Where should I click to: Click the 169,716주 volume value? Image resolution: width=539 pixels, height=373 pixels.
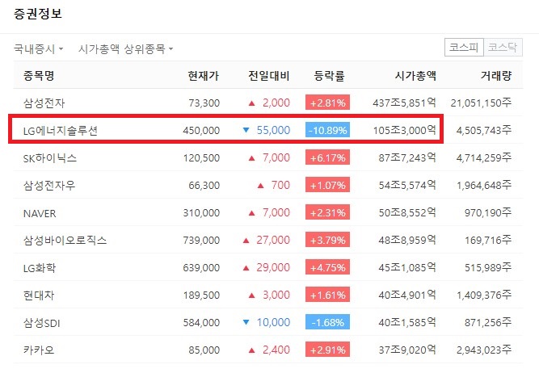488,240
